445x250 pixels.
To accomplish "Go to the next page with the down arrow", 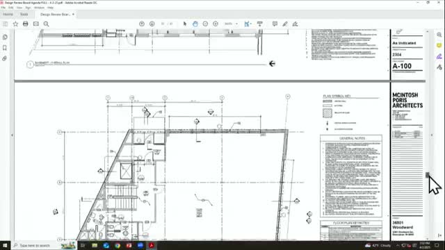I will pyautogui.click(x=152, y=24).
